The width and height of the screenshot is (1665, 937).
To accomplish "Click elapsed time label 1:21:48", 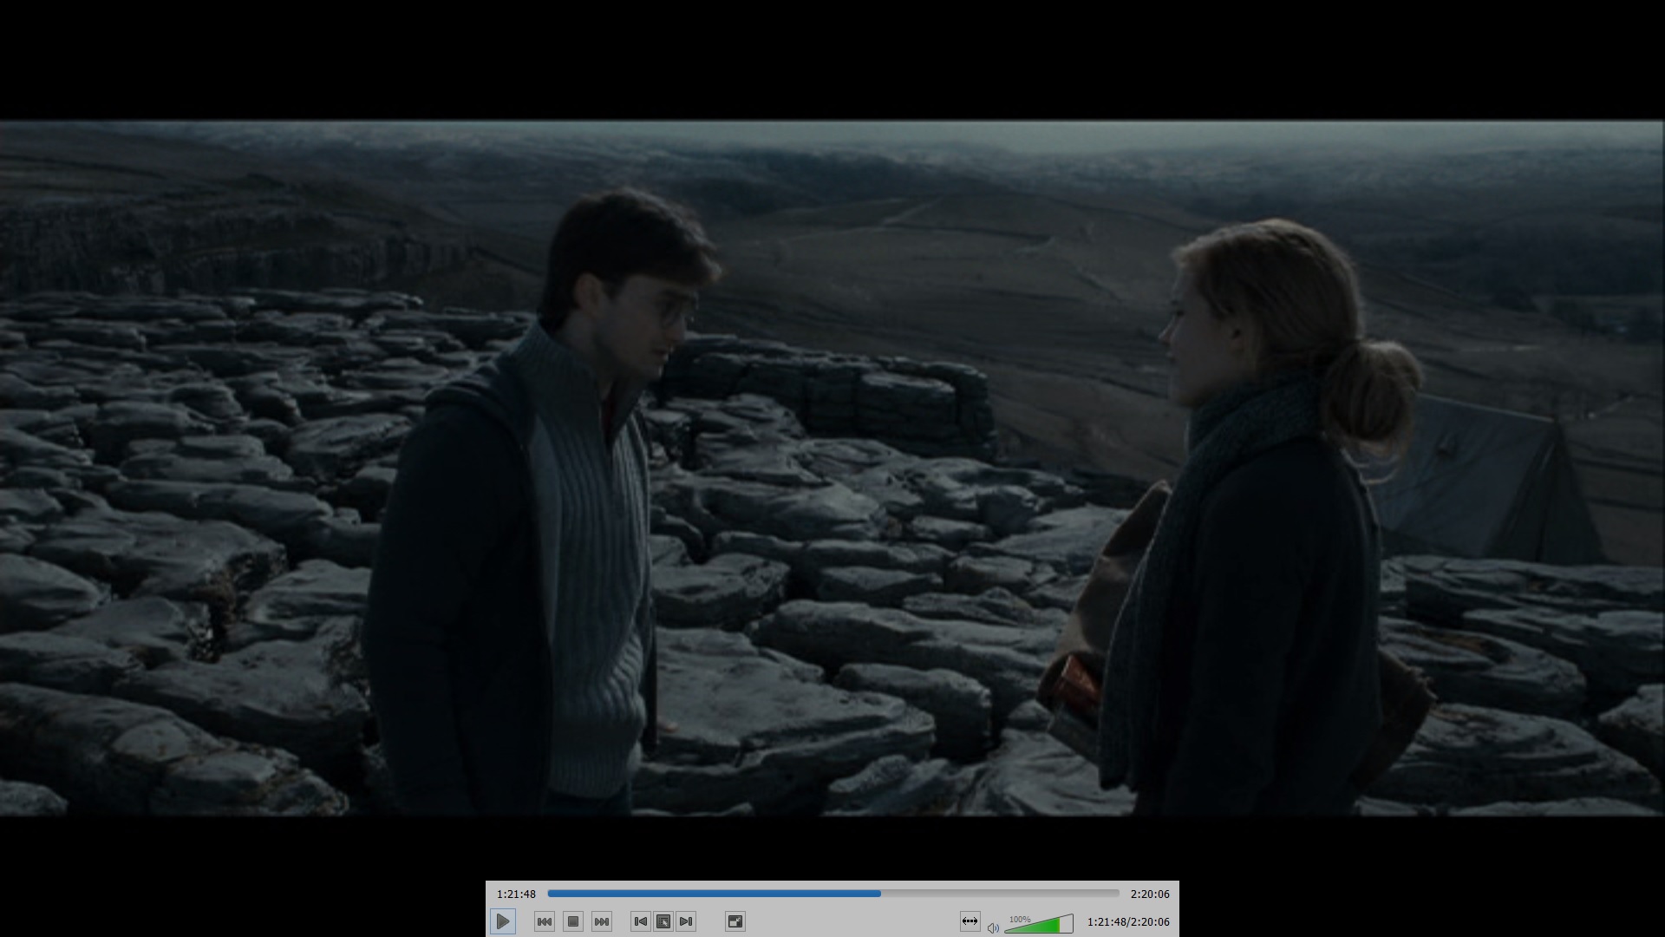I will click(x=516, y=894).
